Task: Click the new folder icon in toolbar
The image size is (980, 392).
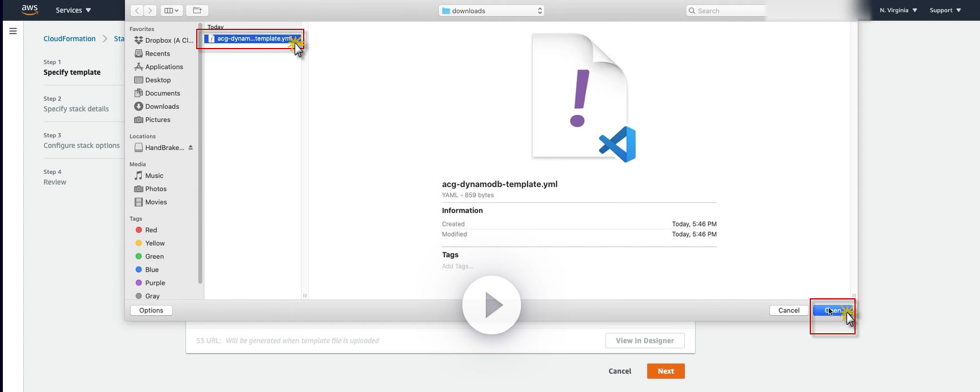Action: [197, 11]
